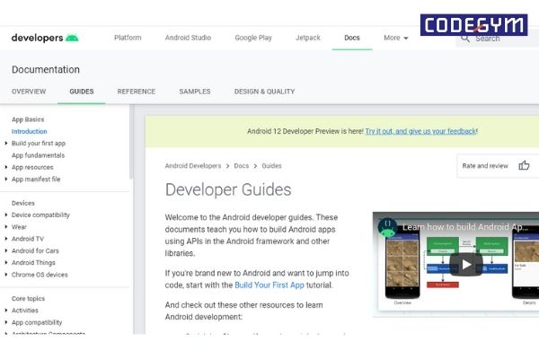Screen dimensions: 539x359
Task: Go to the Overview tab
Action: 29,92
